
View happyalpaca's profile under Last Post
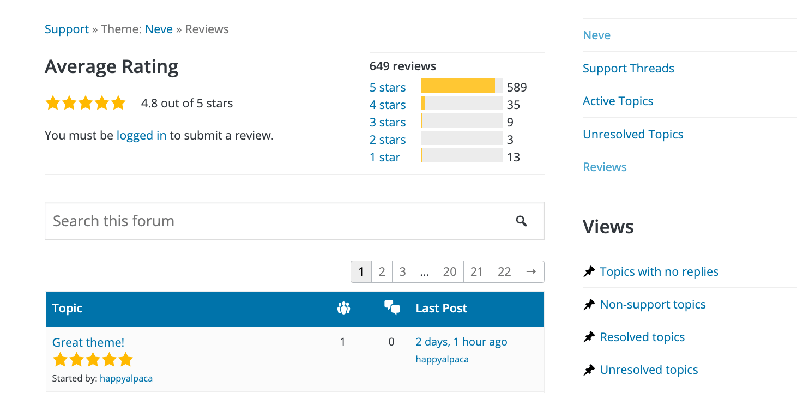(442, 359)
